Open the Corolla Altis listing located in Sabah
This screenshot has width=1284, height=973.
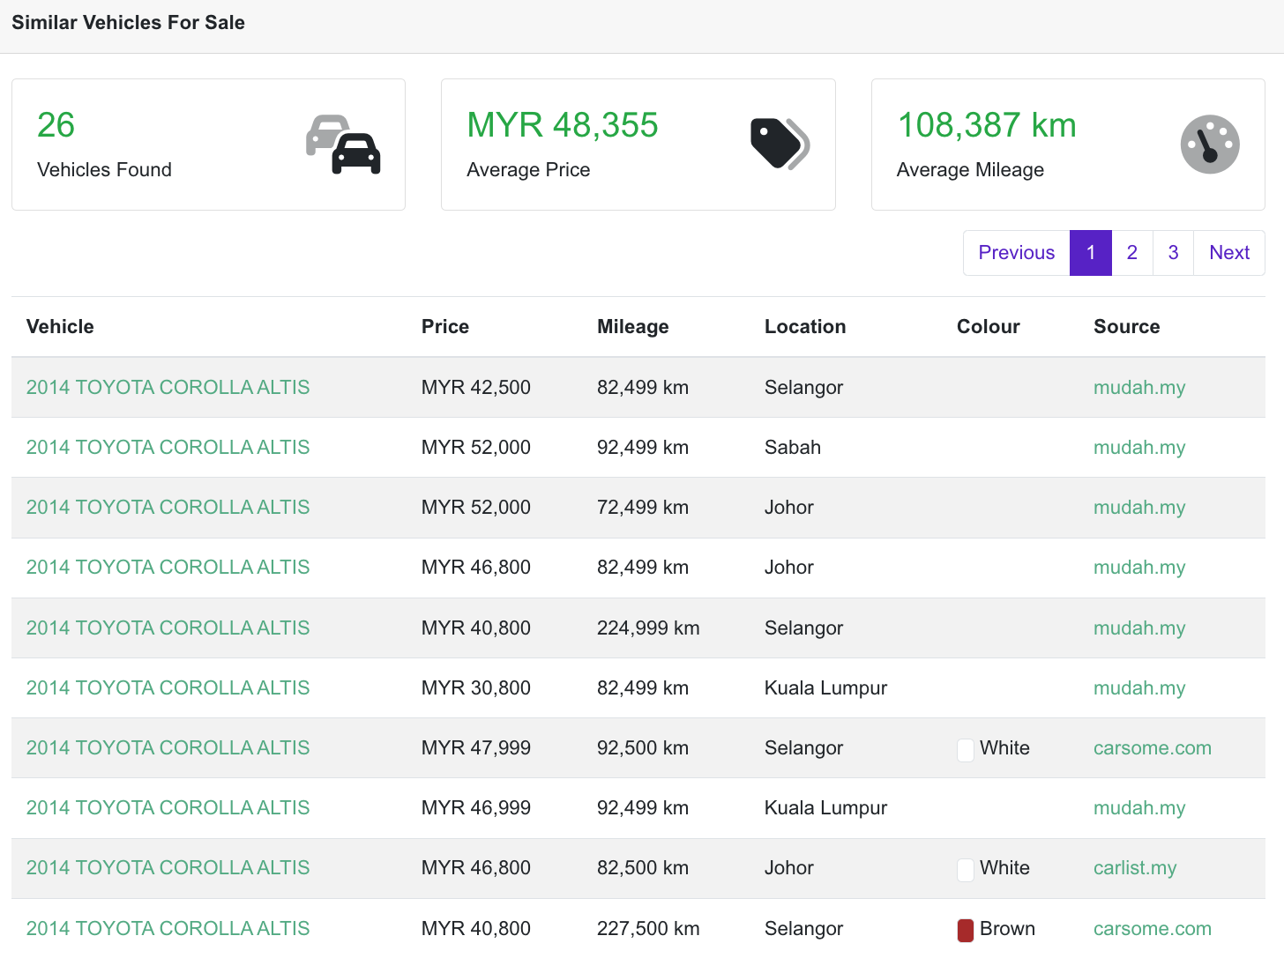(x=168, y=448)
